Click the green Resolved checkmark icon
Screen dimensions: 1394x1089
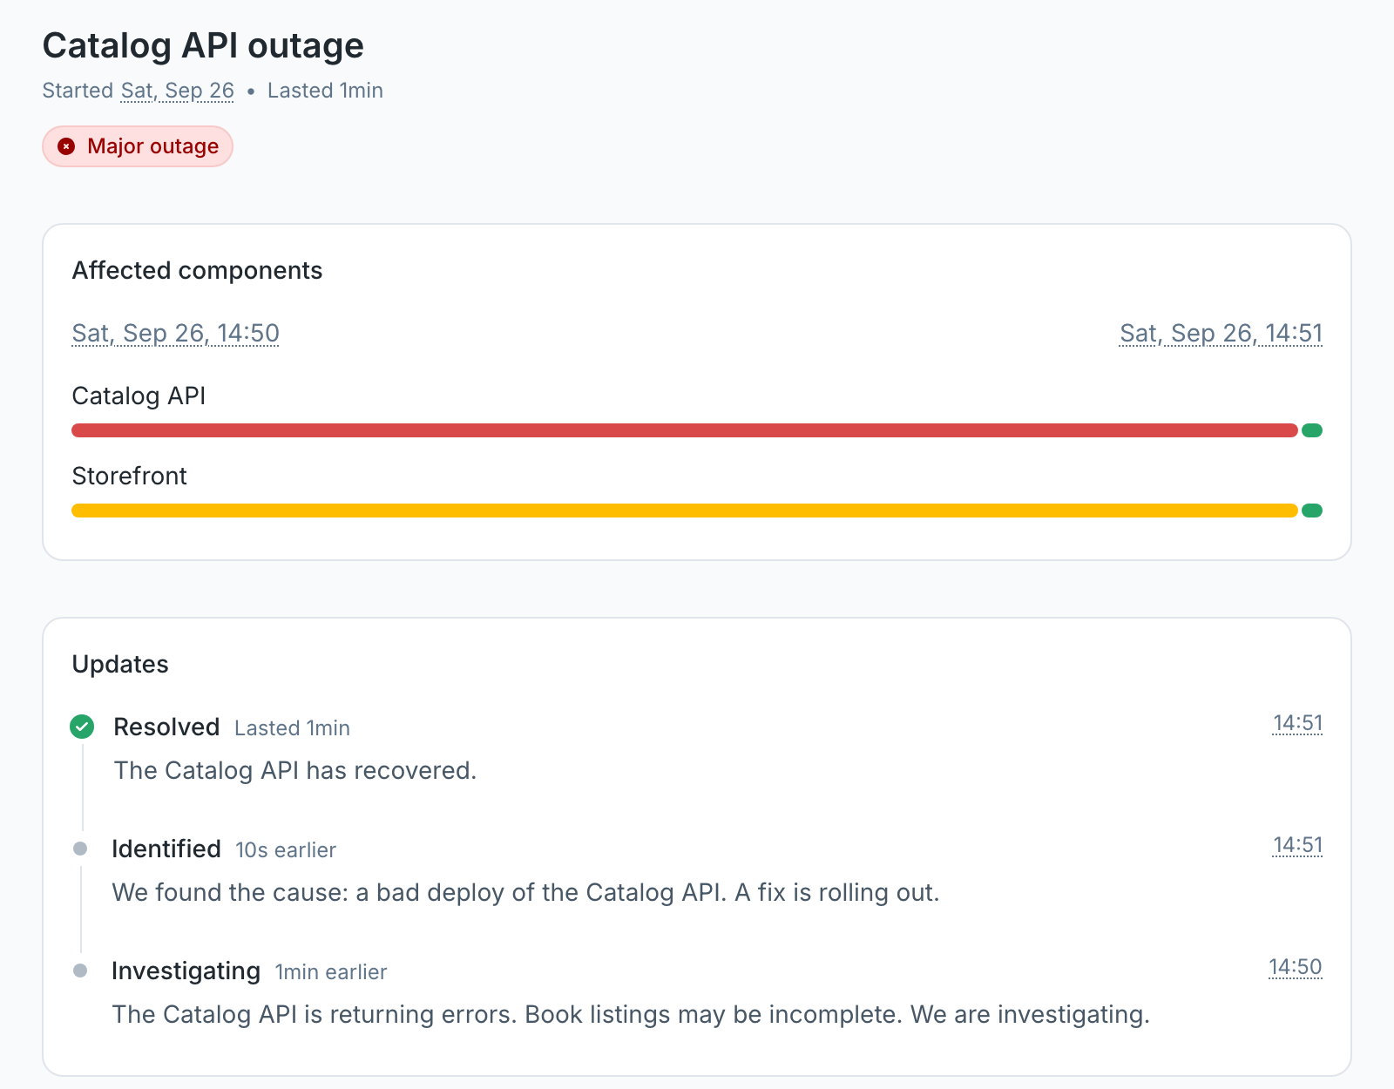click(x=82, y=727)
